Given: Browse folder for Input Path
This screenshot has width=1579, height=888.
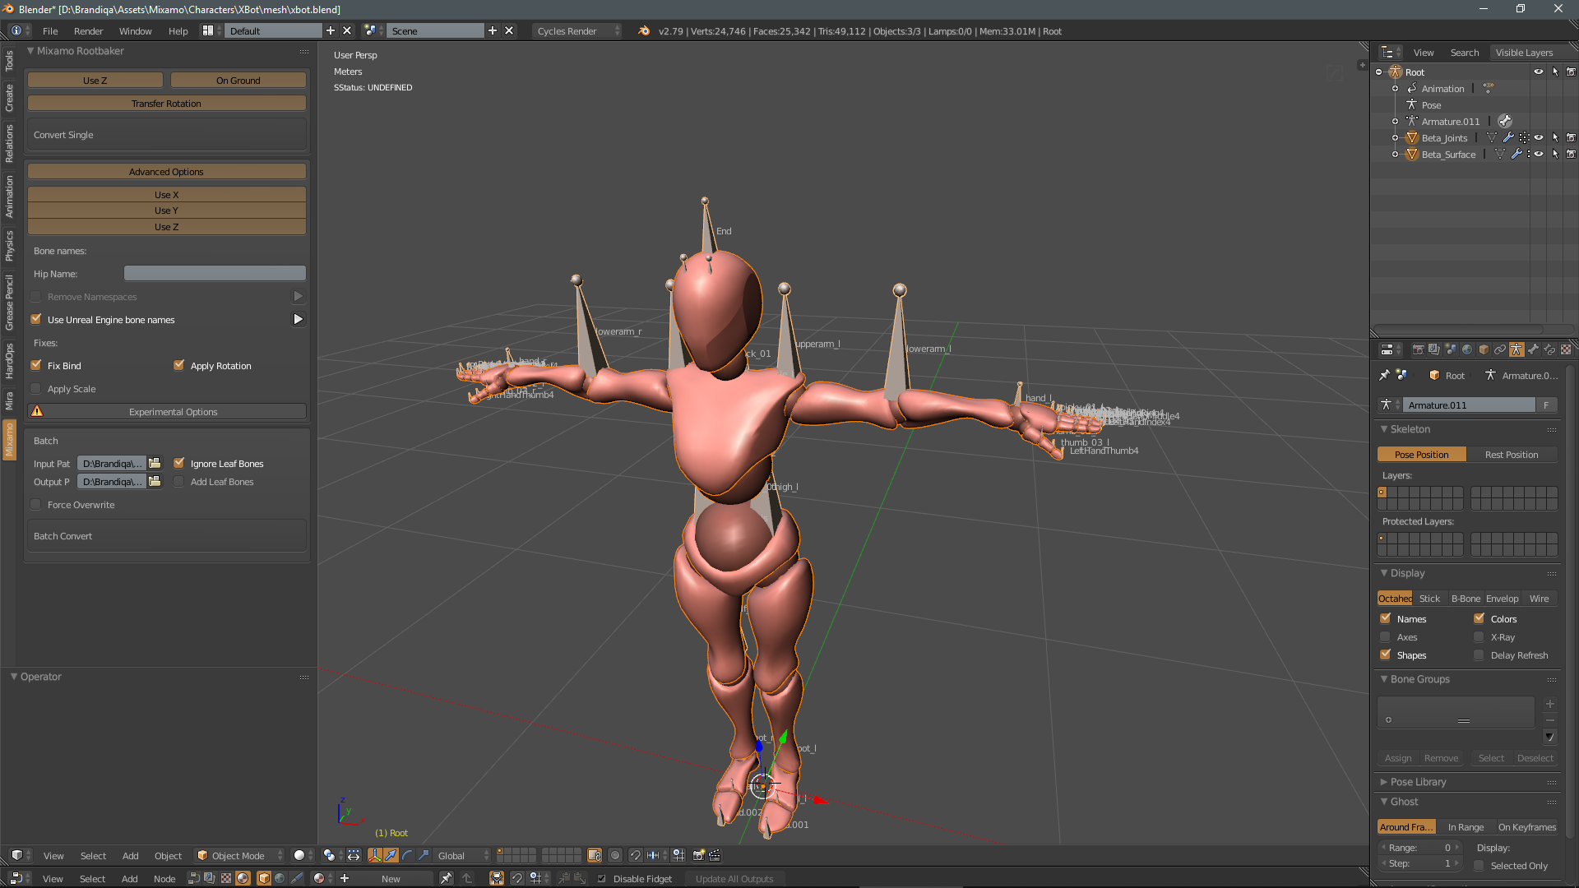Looking at the screenshot, I should pyautogui.click(x=155, y=464).
